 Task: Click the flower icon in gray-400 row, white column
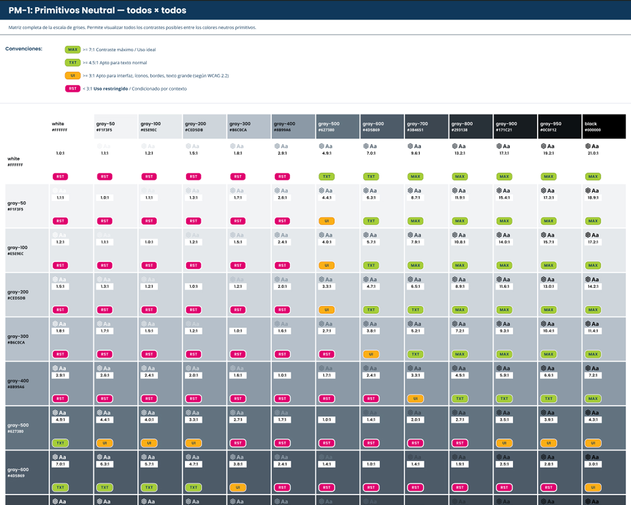55,368
